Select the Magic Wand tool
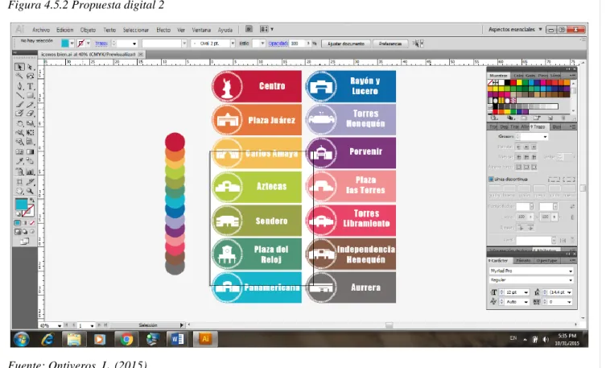The height and width of the screenshot is (368, 606). coord(19,76)
